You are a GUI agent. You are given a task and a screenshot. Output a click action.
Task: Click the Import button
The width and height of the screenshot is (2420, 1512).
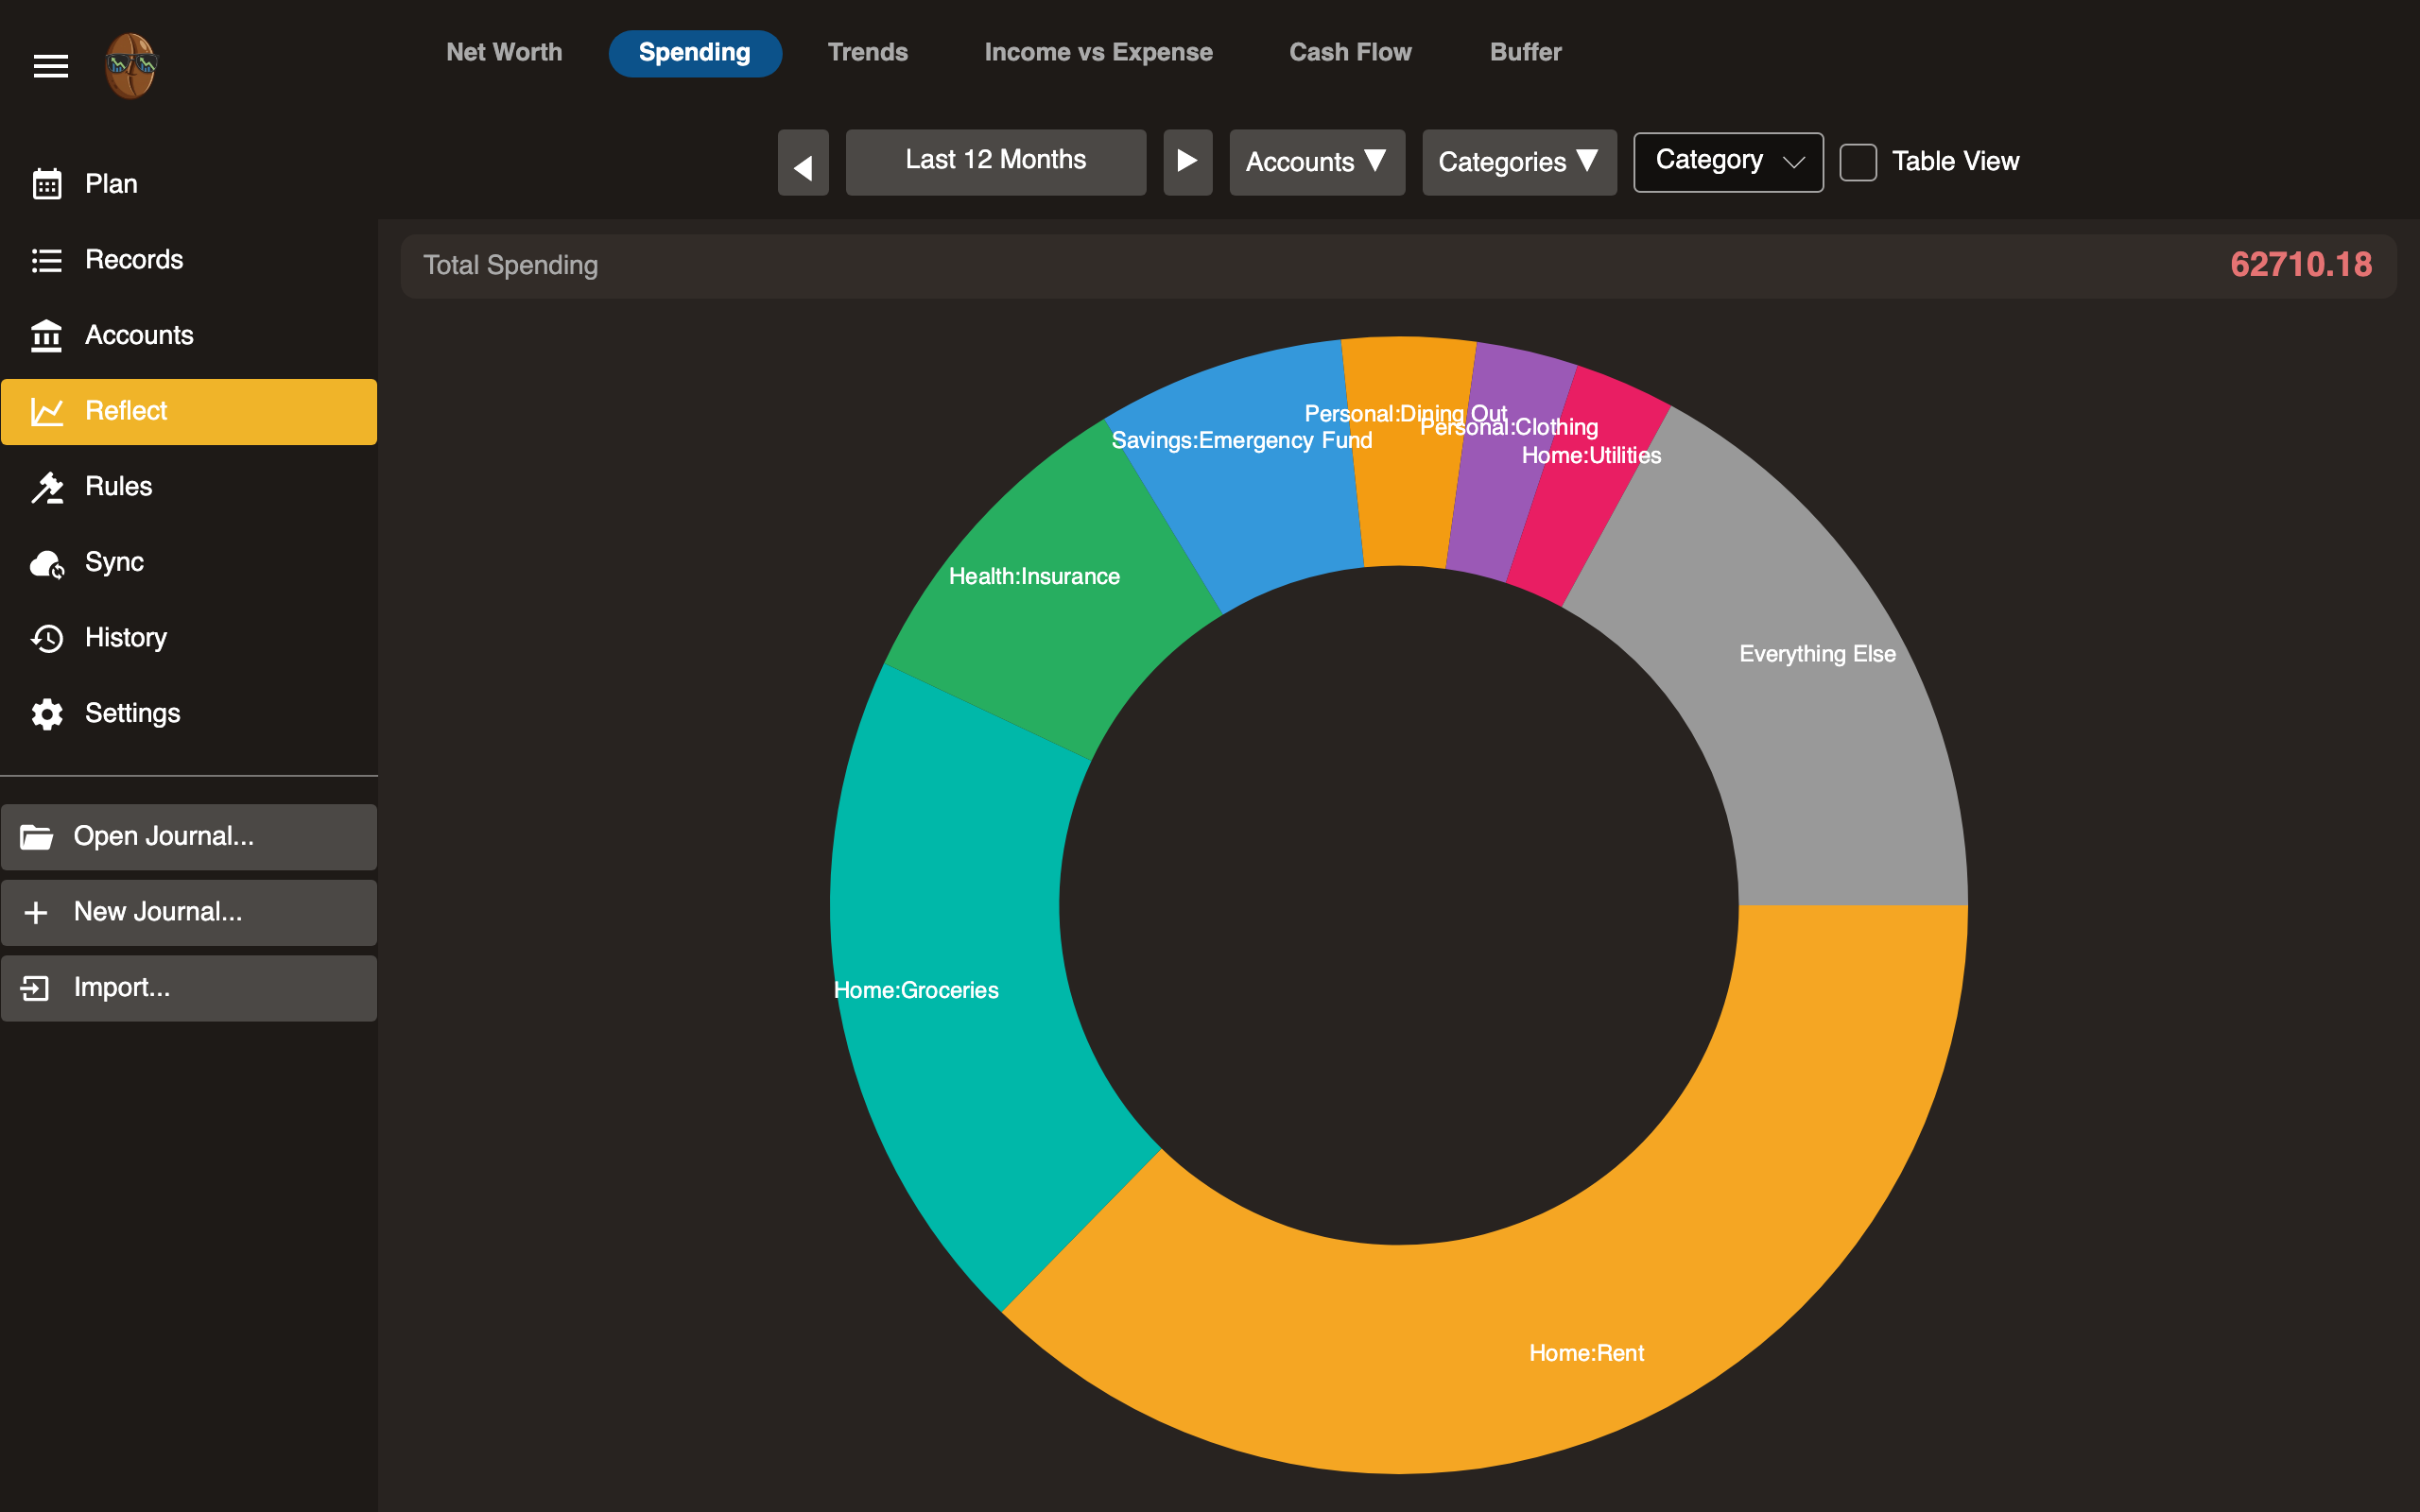pyautogui.click(x=189, y=988)
